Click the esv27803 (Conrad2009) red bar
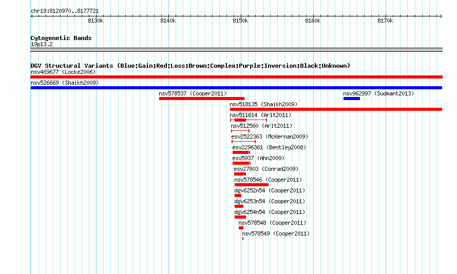 coord(240,174)
